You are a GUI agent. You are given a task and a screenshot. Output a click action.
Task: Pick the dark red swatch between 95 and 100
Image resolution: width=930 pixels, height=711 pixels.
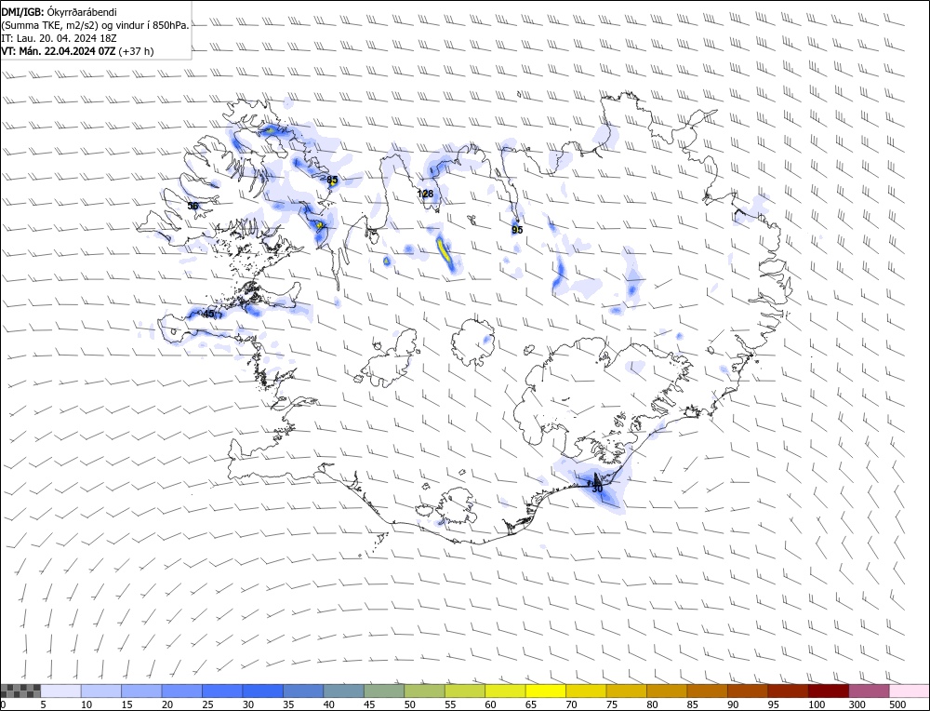pos(788,691)
